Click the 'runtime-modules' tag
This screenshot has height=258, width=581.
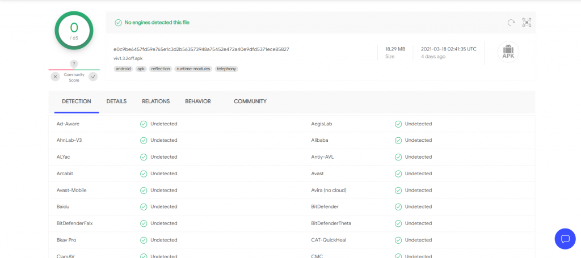point(193,69)
